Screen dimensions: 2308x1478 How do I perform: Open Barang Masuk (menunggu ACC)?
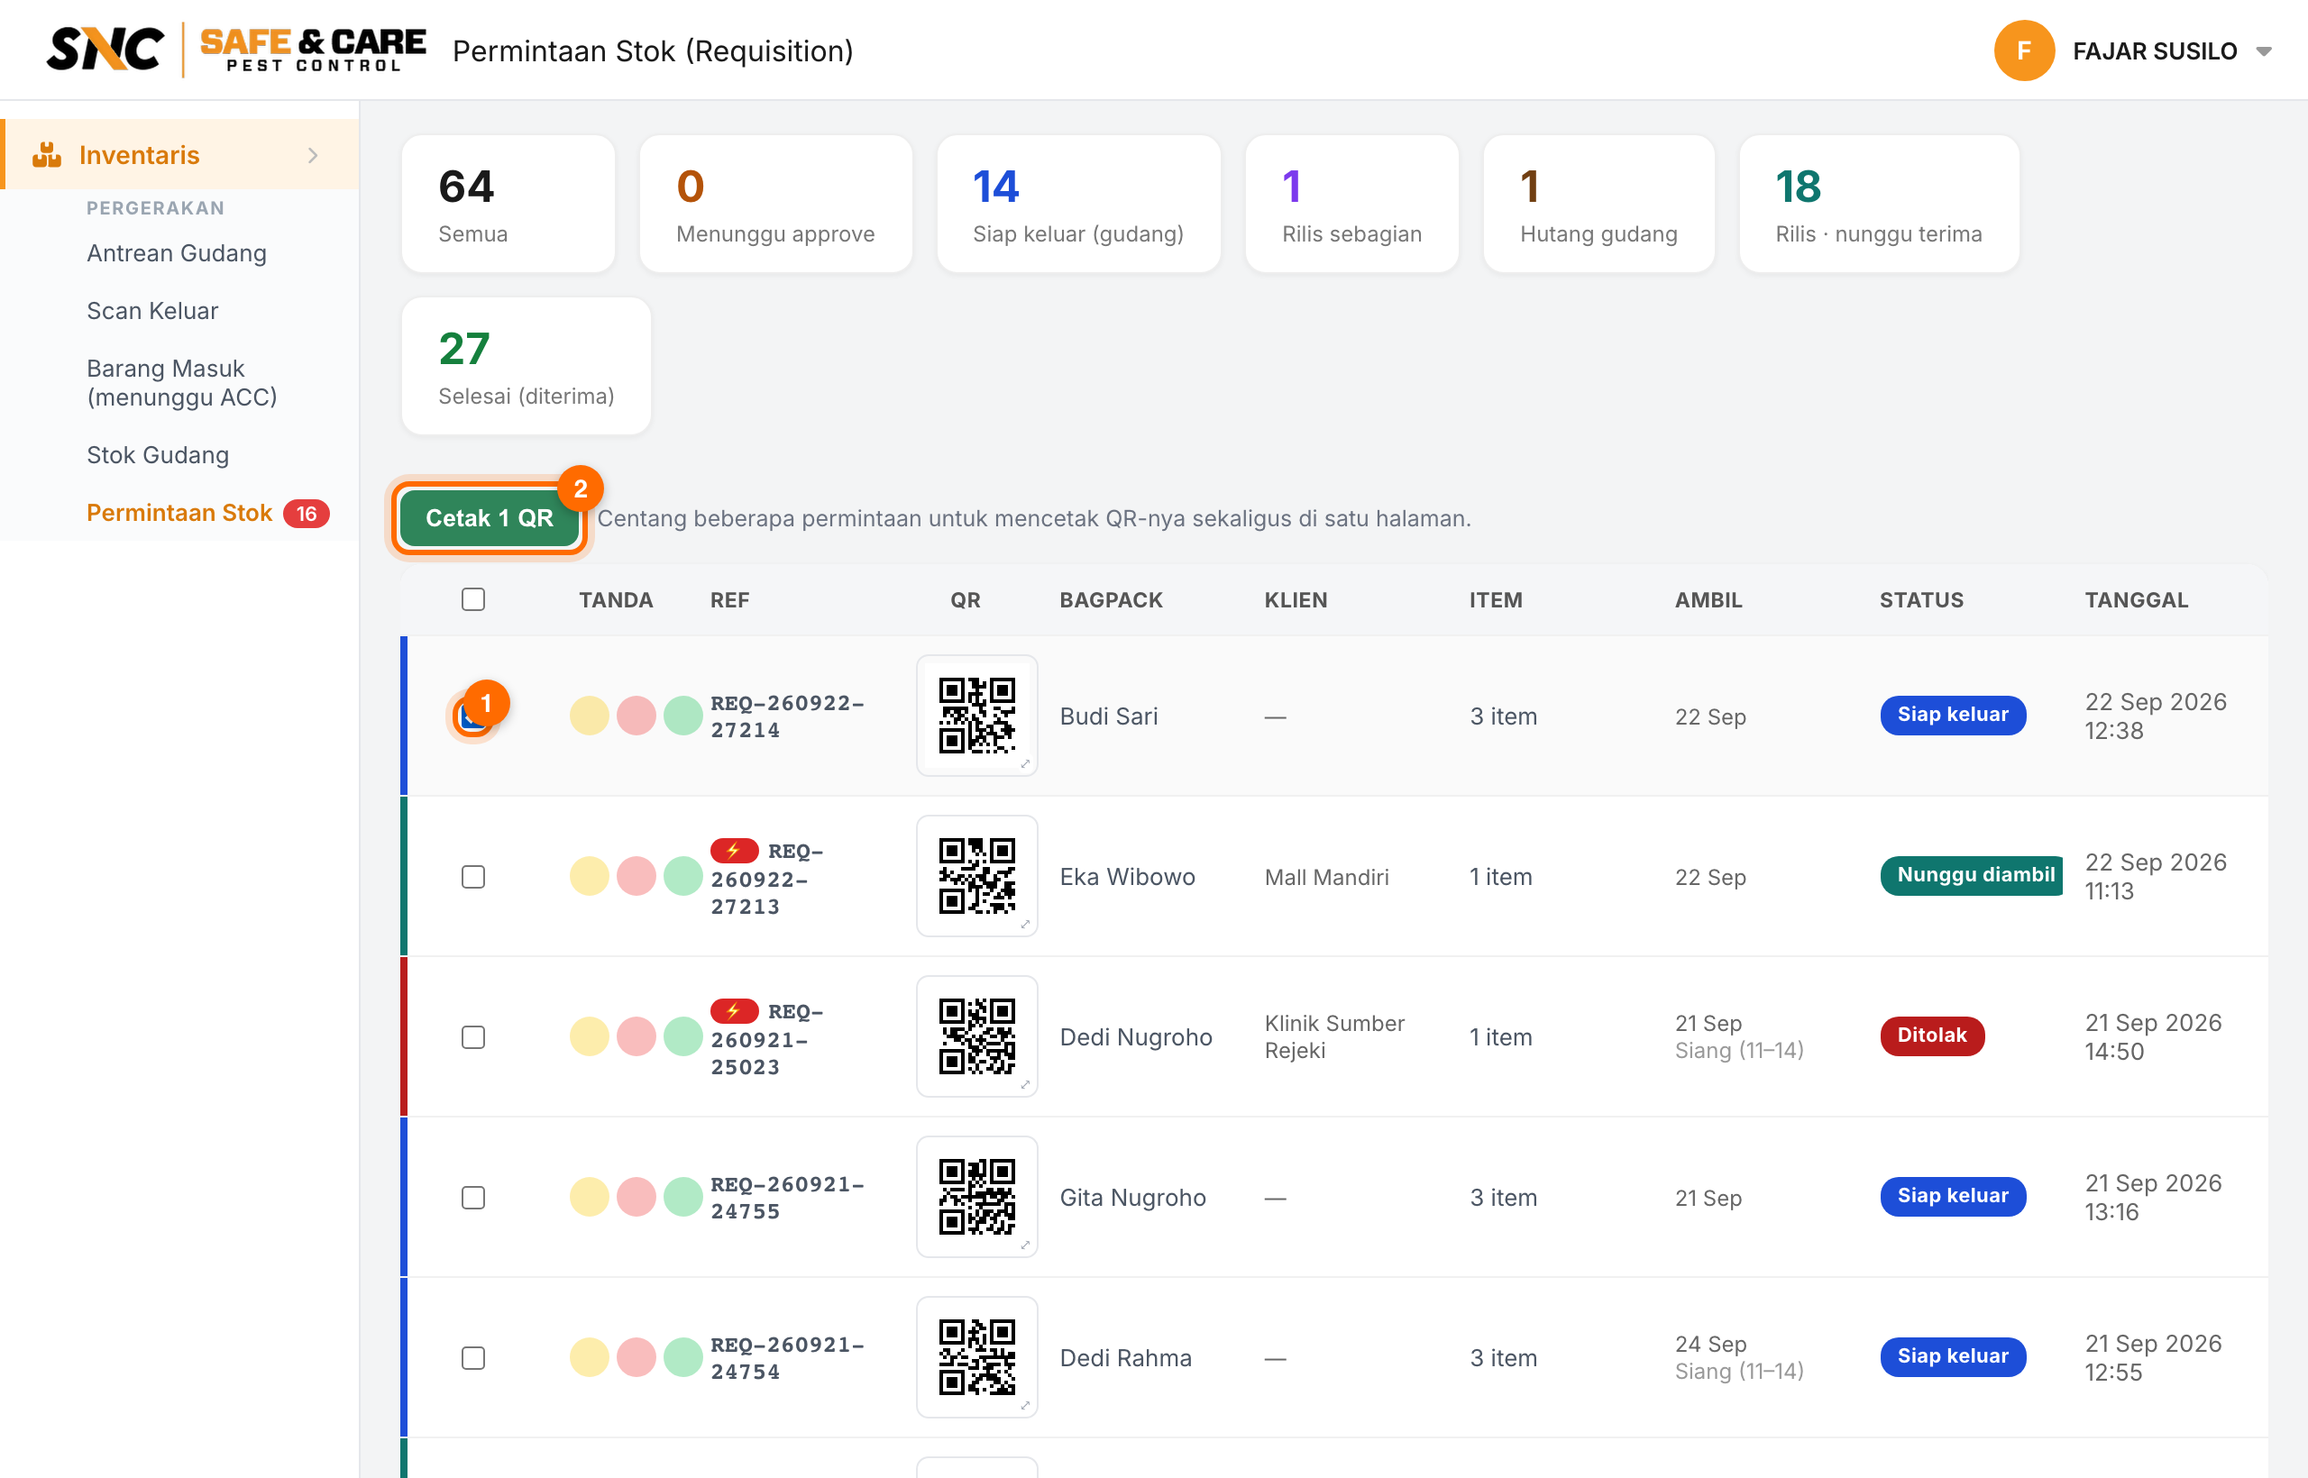tap(182, 383)
